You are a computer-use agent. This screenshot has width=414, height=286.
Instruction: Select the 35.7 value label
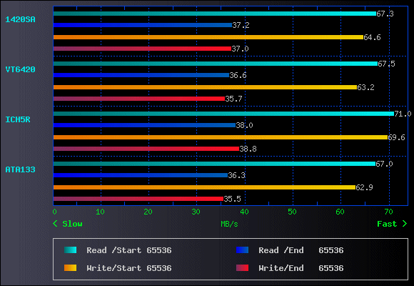(233, 99)
